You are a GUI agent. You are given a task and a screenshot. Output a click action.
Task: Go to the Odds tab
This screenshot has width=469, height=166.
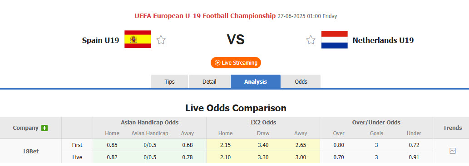301,82
